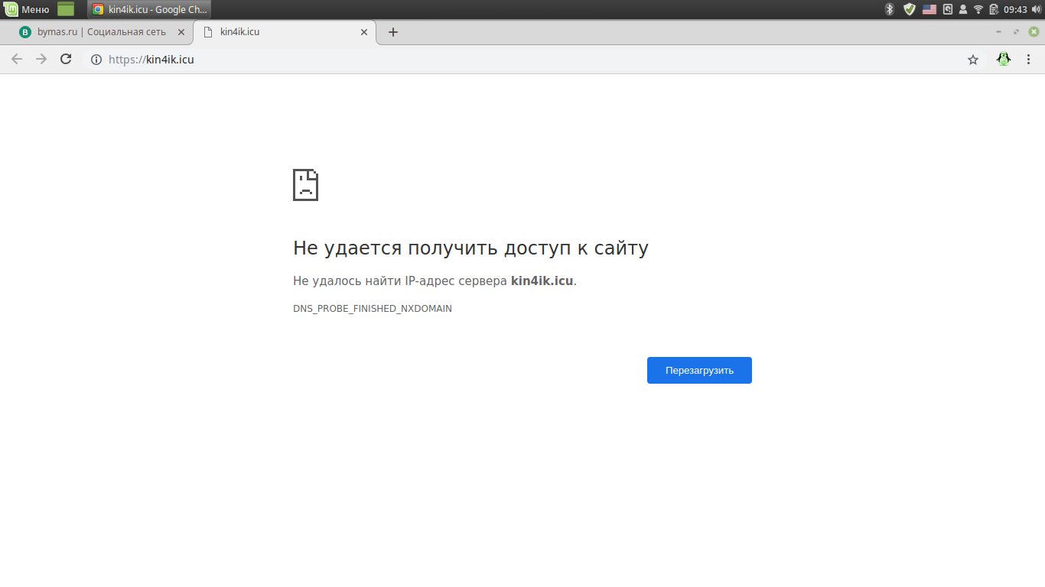Image resolution: width=1045 pixels, height=587 pixels.
Task: Close the bymas.ru tab
Action: pyautogui.click(x=181, y=32)
